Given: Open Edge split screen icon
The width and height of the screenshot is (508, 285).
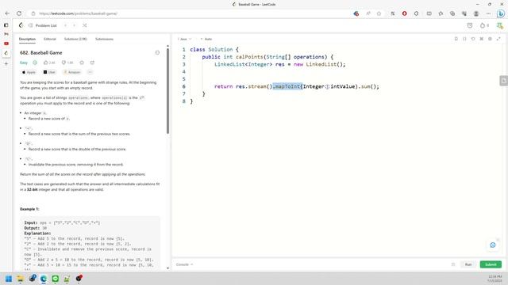Looking at the screenshot, I should pos(429,13).
